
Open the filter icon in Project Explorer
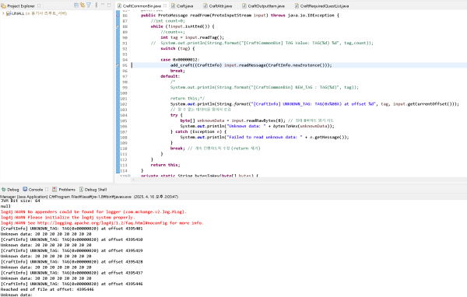click(89, 5)
